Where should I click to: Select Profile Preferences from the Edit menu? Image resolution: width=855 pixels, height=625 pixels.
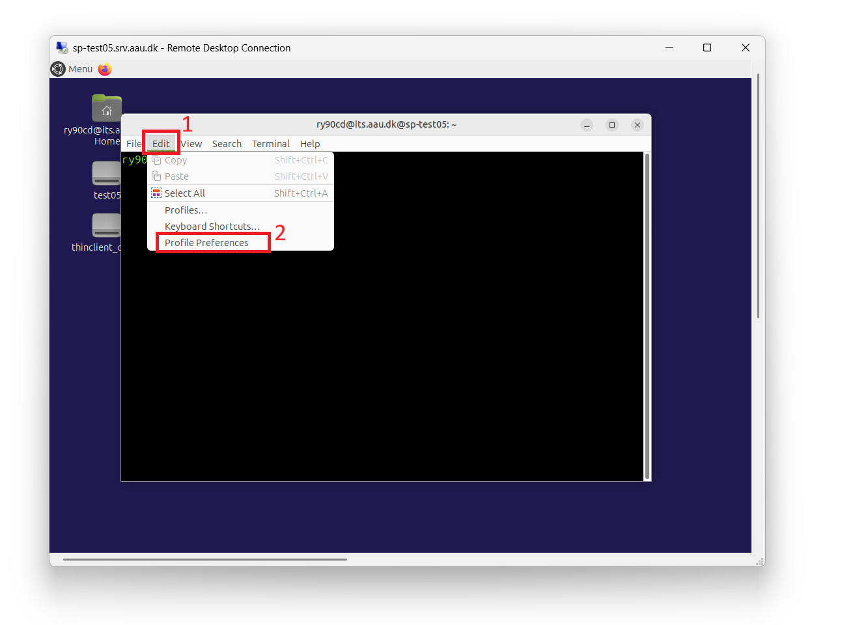206,242
